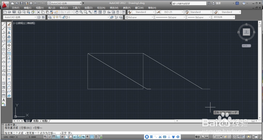Toggle Ortho Mode in status bar

click(x=58, y=137)
